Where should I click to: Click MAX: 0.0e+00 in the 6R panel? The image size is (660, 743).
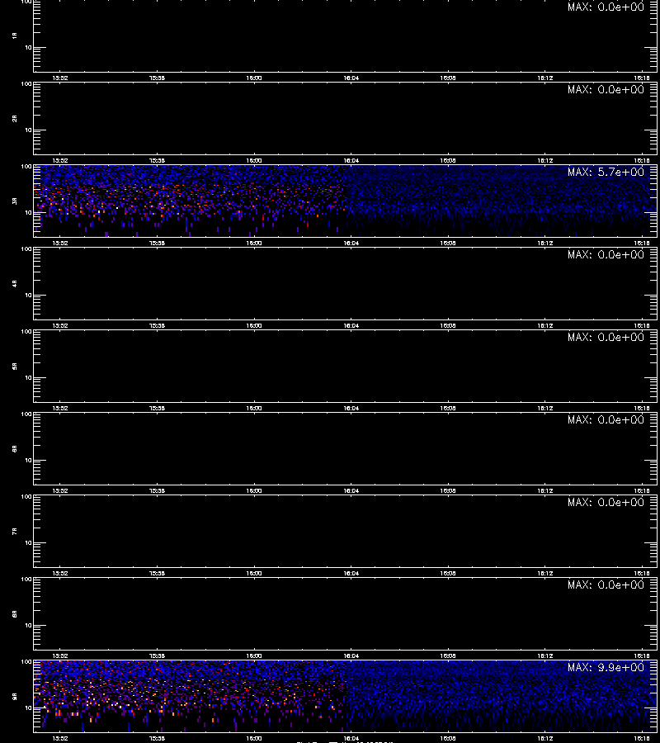(x=606, y=419)
